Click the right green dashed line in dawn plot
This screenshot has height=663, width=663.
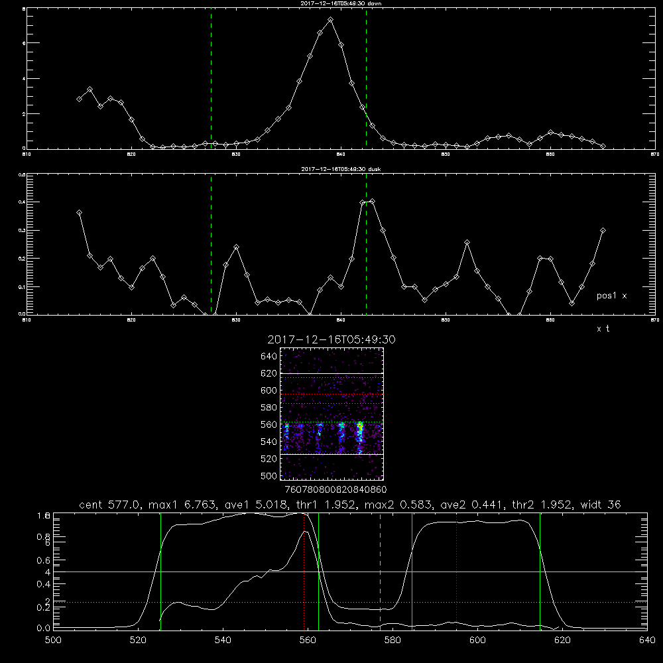click(366, 79)
